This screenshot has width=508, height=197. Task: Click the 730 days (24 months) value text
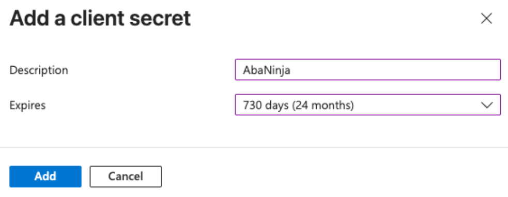coord(298,105)
